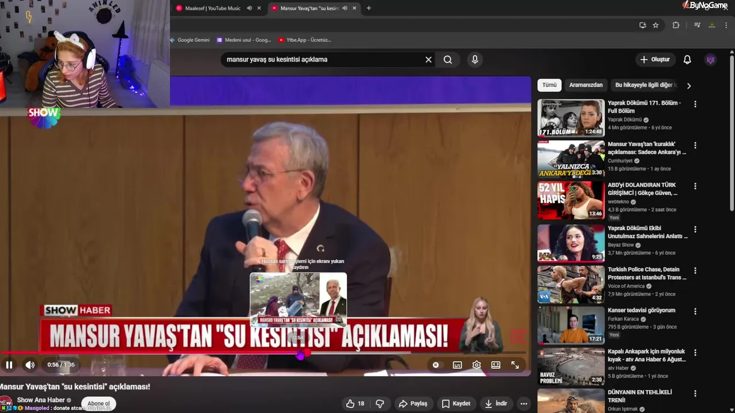Image resolution: width=735 pixels, height=413 pixels.
Task: Click the Oluştur create button
Action: tap(655, 60)
